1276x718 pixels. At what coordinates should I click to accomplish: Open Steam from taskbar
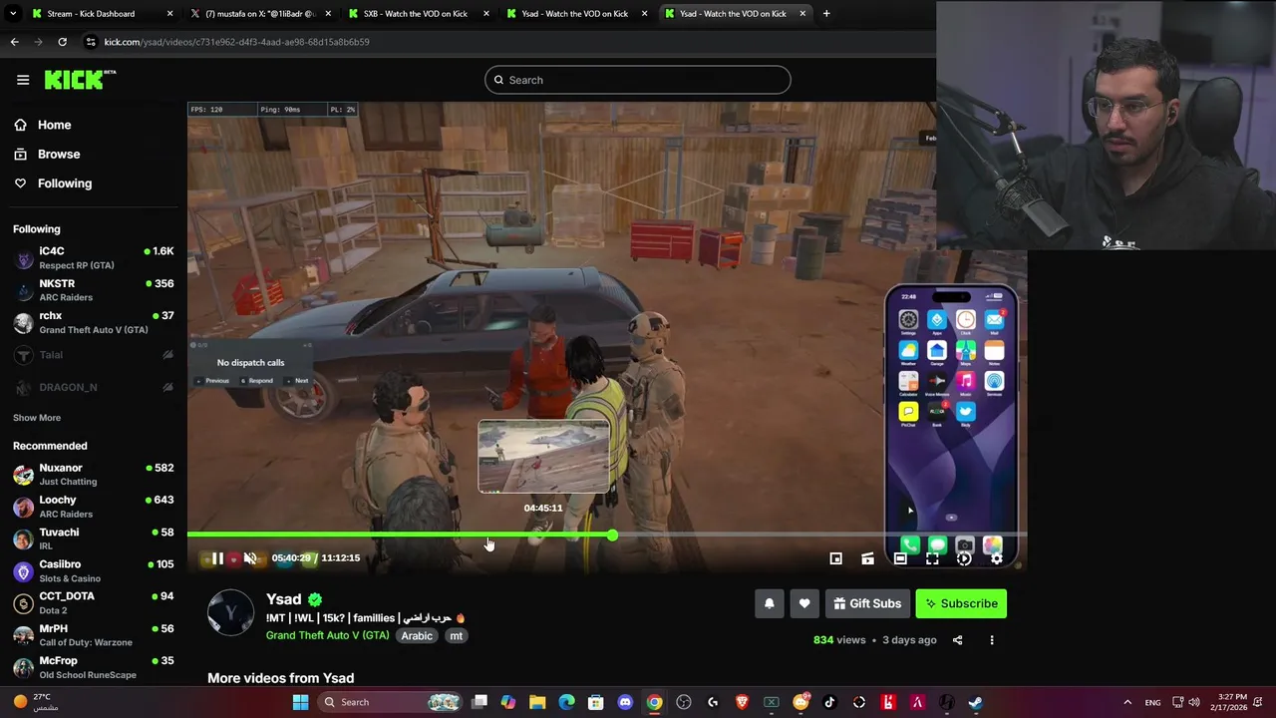[x=975, y=702]
